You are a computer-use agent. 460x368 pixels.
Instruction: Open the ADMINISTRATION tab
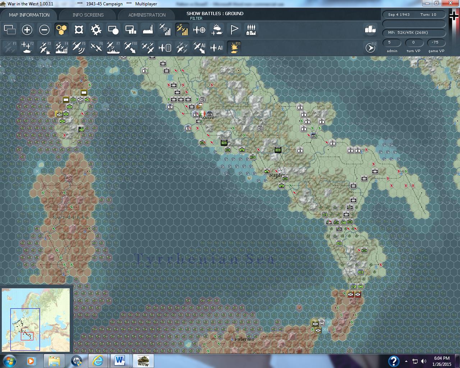pyautogui.click(x=147, y=15)
